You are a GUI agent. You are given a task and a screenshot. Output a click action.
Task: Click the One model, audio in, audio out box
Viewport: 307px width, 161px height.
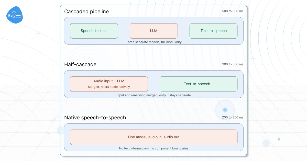coord(154,137)
